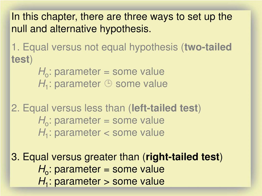Click the black H0 symbol in item 3
This screenshot has width=262, height=196.
click(43, 170)
